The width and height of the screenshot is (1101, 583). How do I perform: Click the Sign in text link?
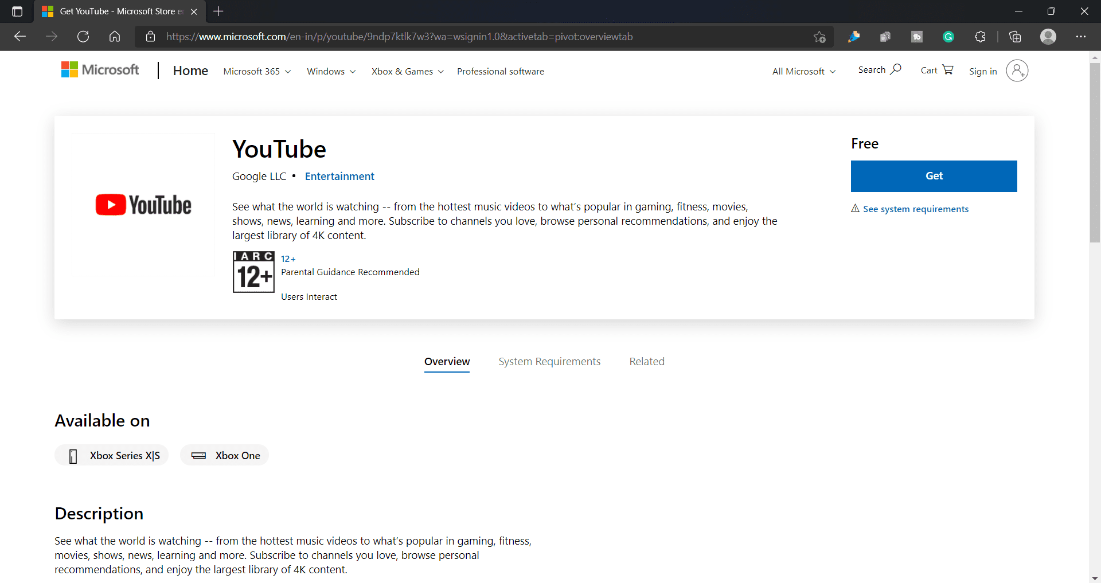coord(983,71)
